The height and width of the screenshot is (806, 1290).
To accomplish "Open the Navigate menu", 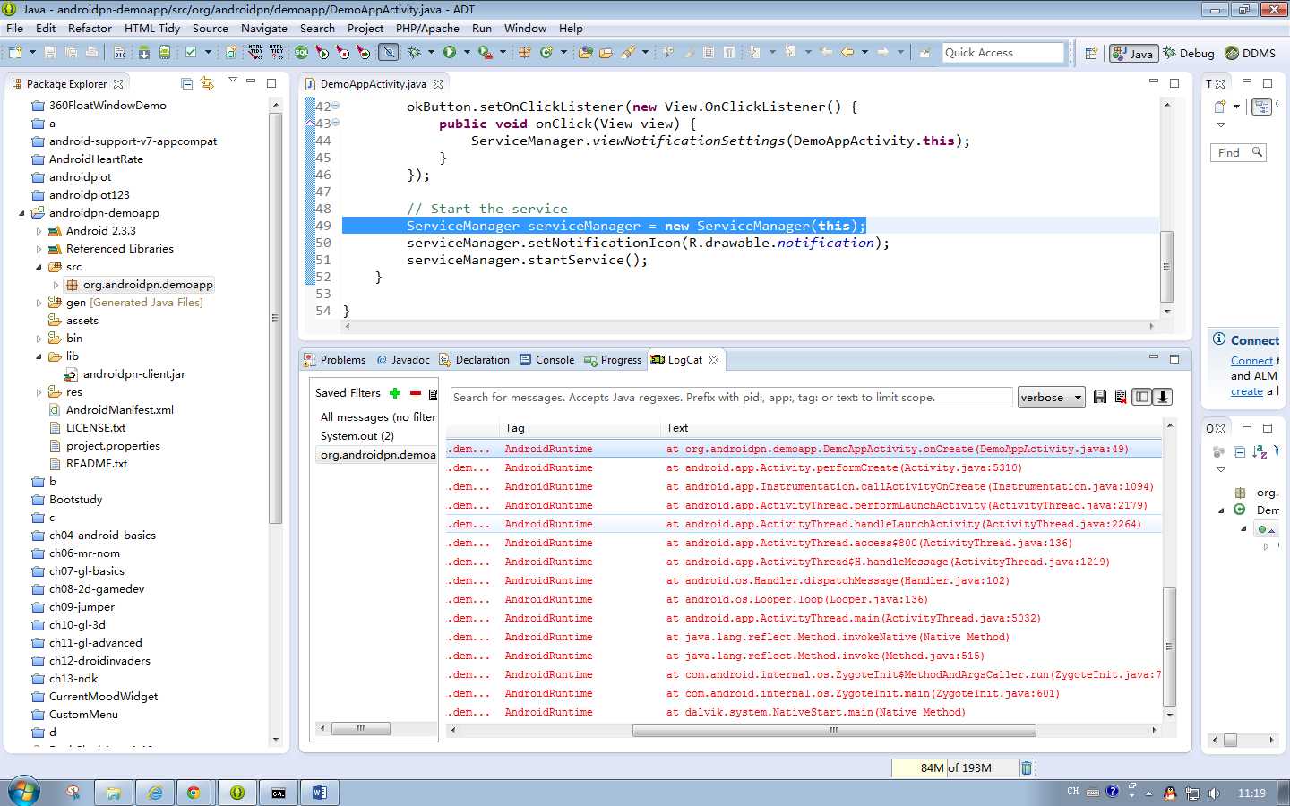I will (264, 28).
